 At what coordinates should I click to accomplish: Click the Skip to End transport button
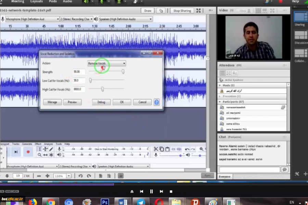(16, 152)
